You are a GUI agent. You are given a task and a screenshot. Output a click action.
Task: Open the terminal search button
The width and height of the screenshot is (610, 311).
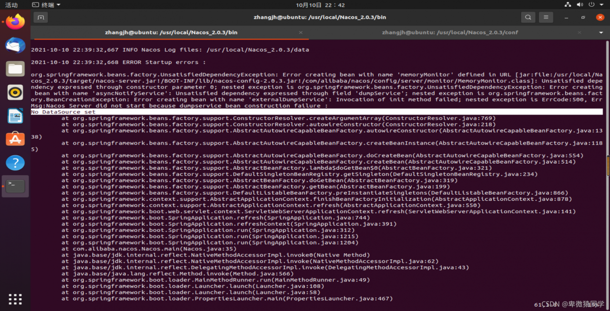528,18
